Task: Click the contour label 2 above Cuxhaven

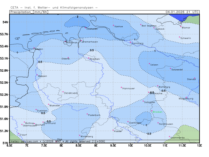Action: (78, 17)
